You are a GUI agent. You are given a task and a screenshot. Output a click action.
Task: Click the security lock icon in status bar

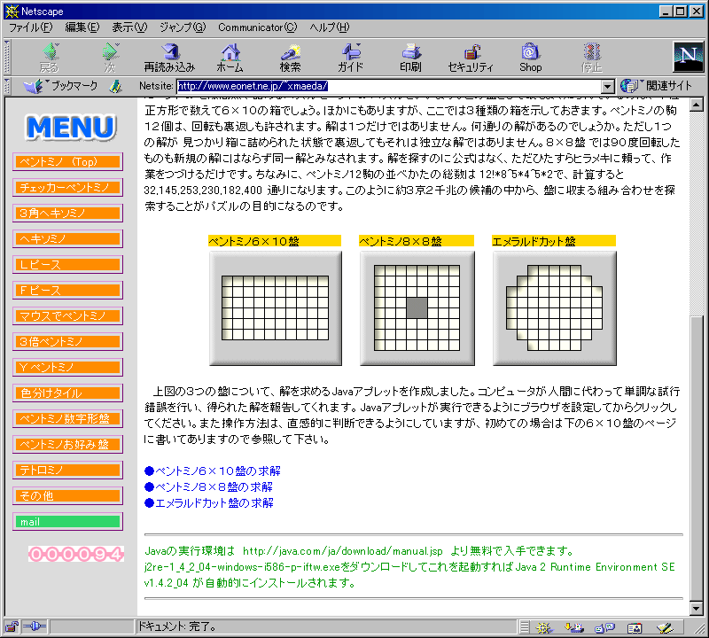12,626
